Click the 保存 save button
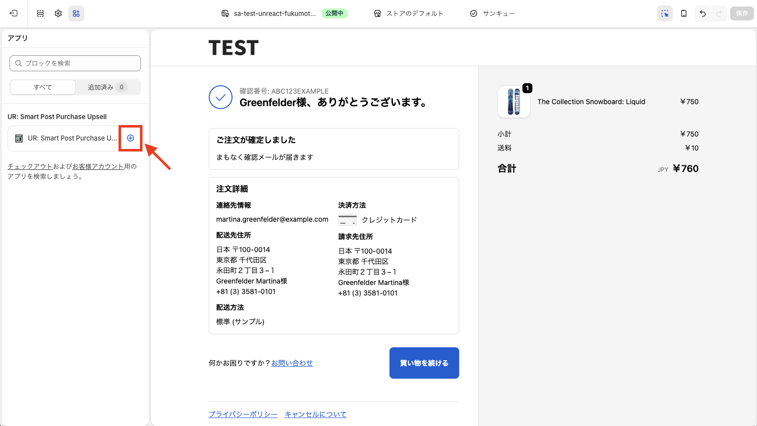 point(742,13)
